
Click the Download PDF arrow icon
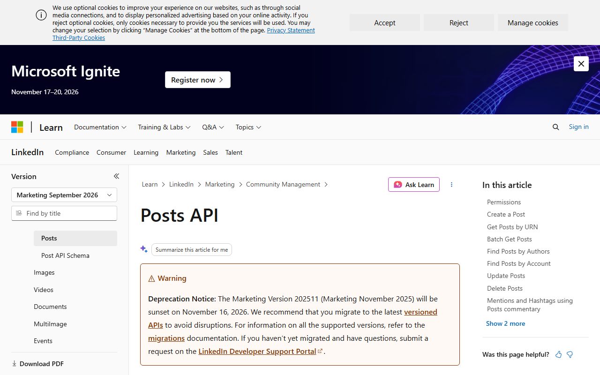click(14, 364)
